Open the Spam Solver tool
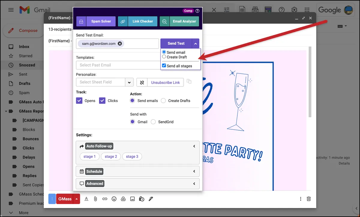Viewport: 360px width, 217px height. click(x=101, y=21)
